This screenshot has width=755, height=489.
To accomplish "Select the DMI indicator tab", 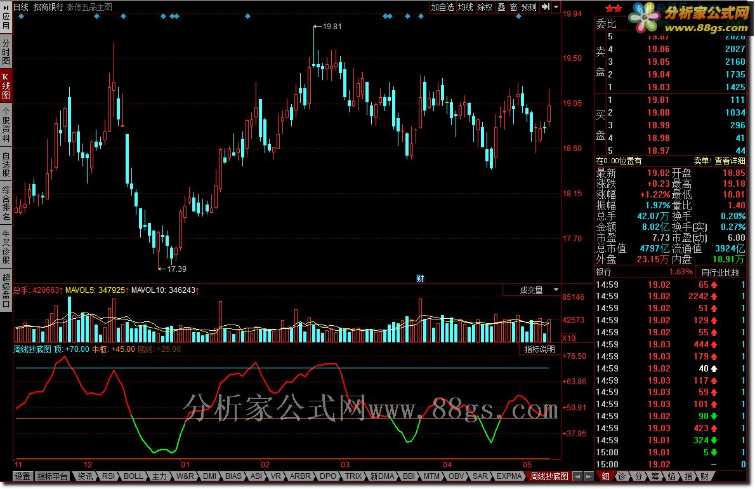I will coord(209,476).
